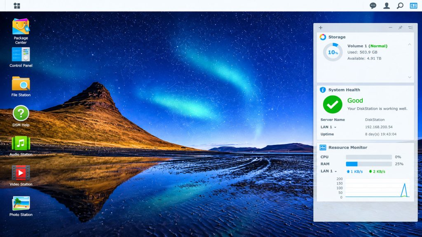Image resolution: width=422 pixels, height=237 pixels.
Task: Open widget panel layout options icon
Action: coord(410,28)
